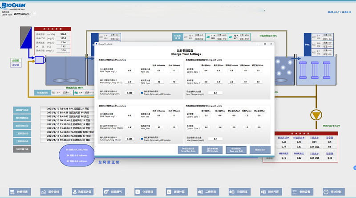Click the 12# recirculation pump icon
This screenshot has height=198, width=356.
231,37
